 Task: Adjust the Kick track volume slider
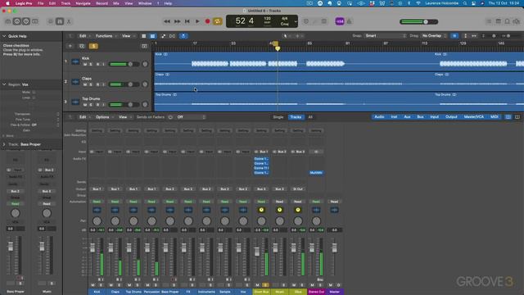tap(124, 64)
